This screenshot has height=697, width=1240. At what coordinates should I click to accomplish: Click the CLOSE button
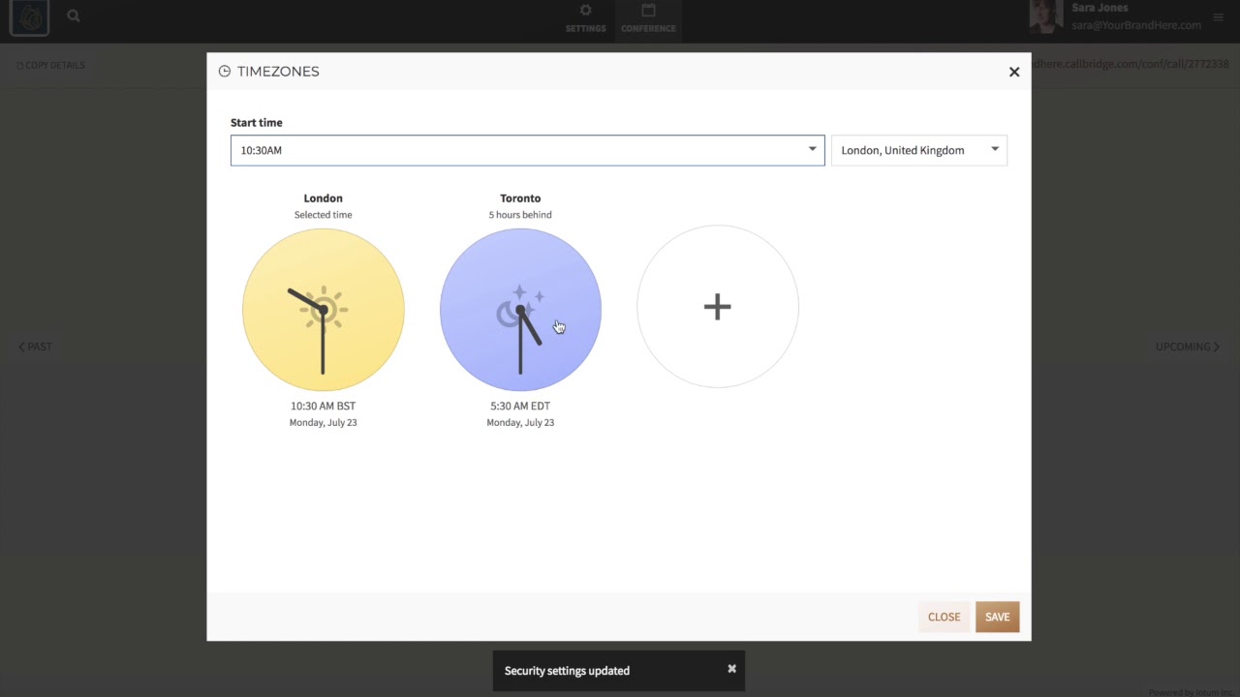[944, 617]
